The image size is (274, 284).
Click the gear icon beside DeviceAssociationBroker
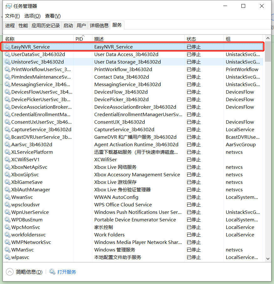[8, 107]
